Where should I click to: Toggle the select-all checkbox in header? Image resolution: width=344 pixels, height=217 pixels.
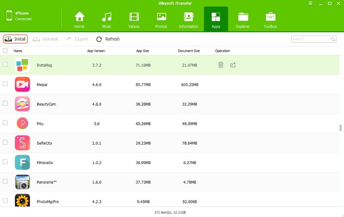5,51
